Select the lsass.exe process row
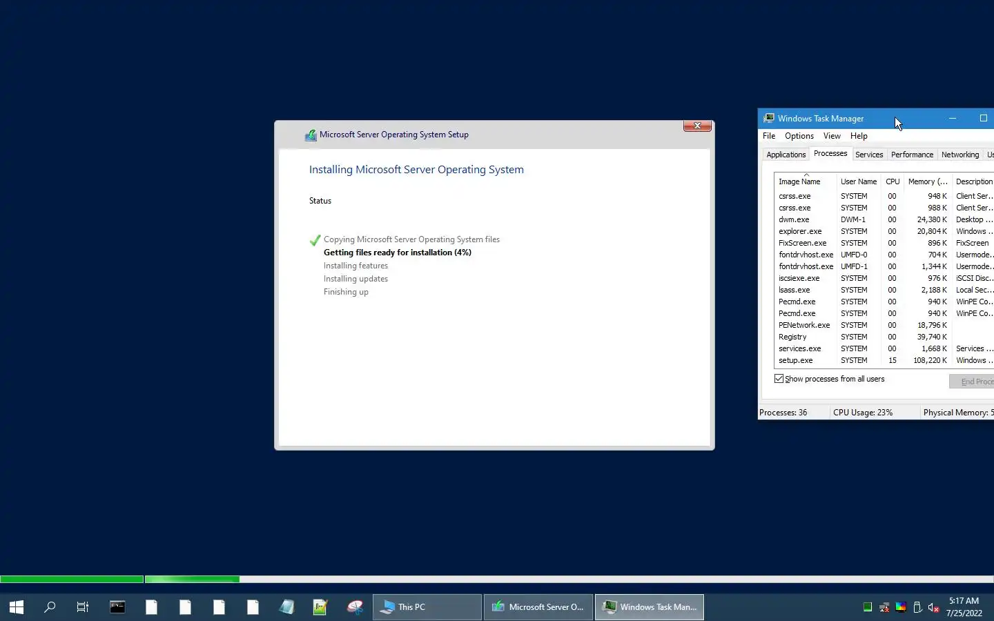Screen dimensions: 994x621 pos(884,290)
